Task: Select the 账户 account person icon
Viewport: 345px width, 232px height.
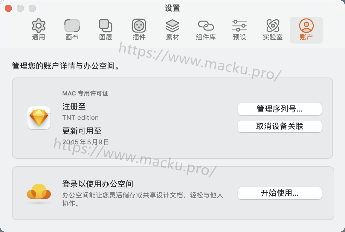Action: point(306,26)
